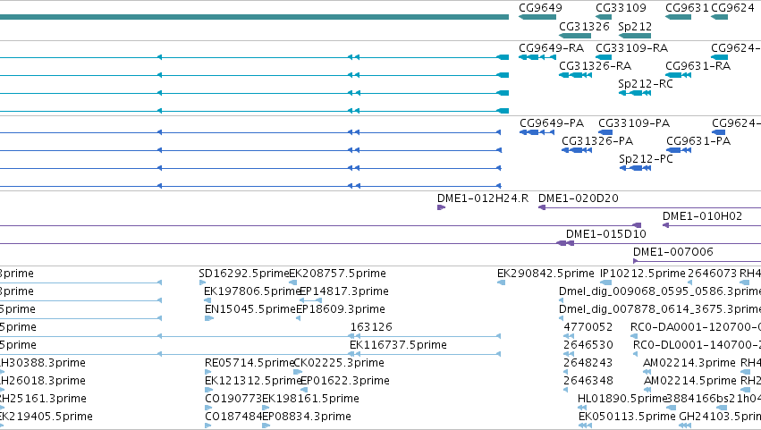Select the 163126 EST label

[x=371, y=327]
